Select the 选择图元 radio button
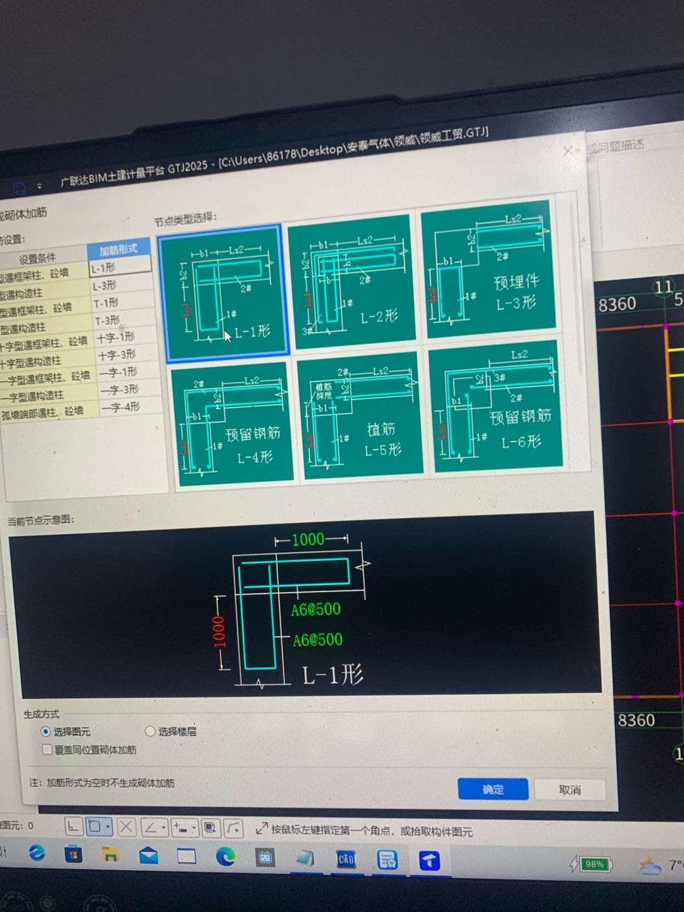684x912 pixels. coord(46,731)
